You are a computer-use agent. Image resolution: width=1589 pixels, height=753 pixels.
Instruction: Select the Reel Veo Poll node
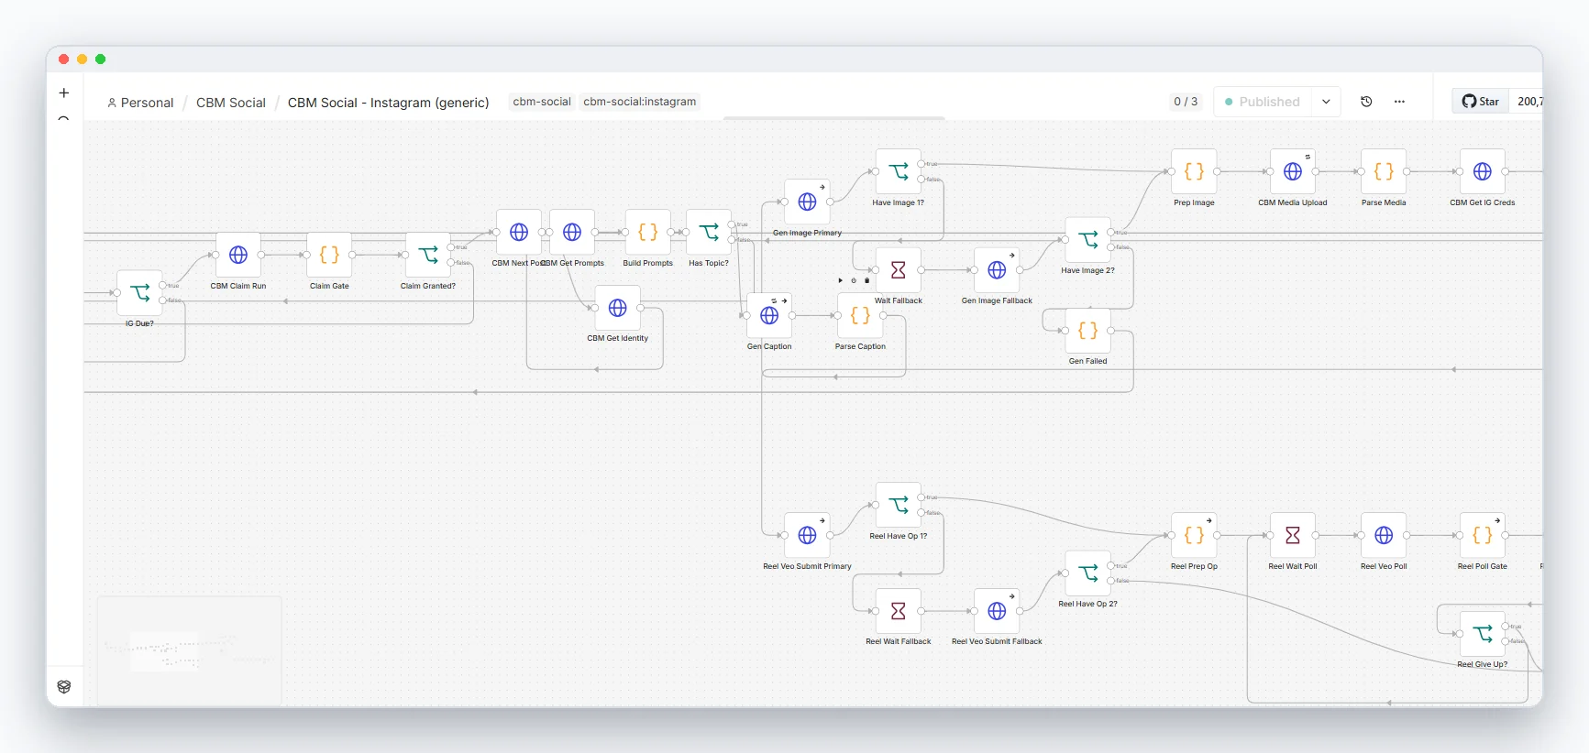[x=1384, y=536]
